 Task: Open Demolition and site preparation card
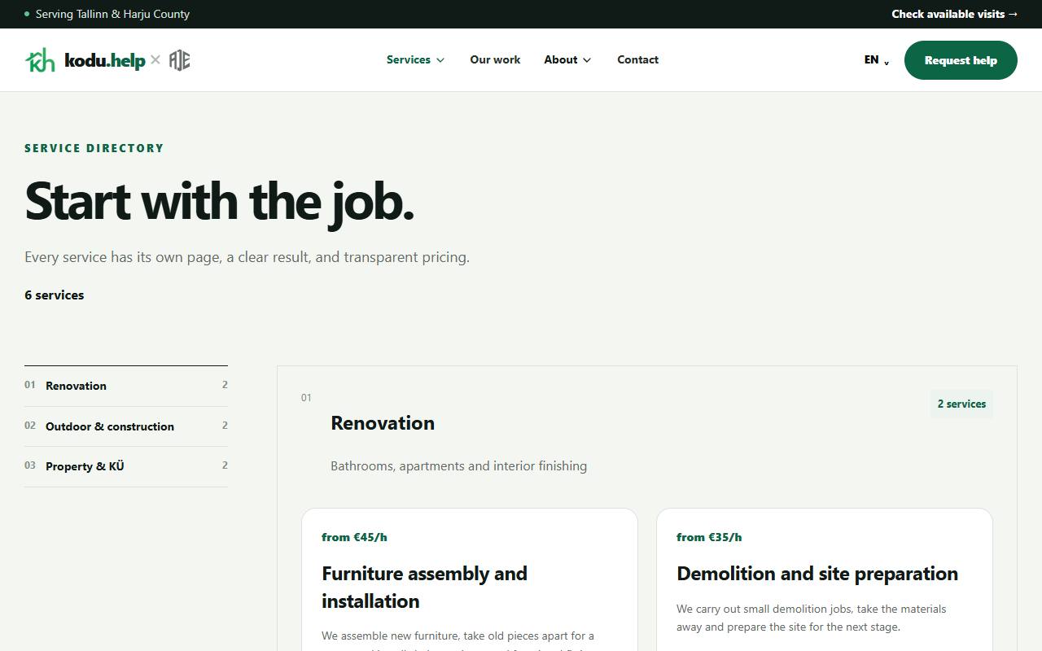[x=825, y=579]
